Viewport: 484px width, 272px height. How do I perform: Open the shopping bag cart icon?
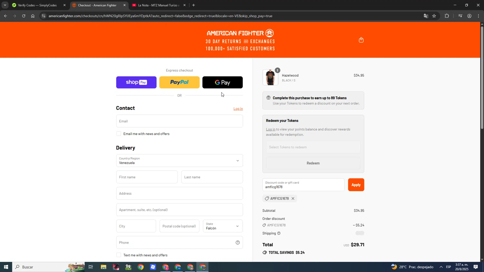(x=361, y=40)
